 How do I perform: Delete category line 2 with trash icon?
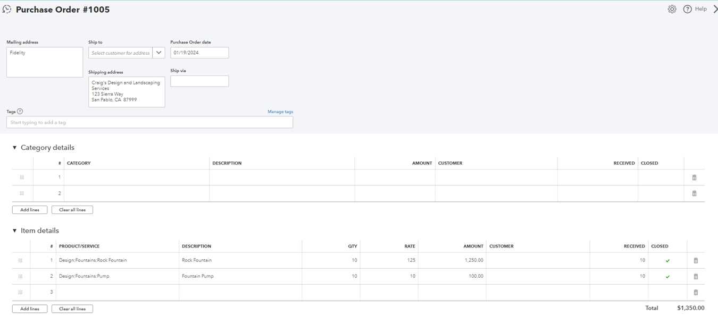click(x=694, y=193)
